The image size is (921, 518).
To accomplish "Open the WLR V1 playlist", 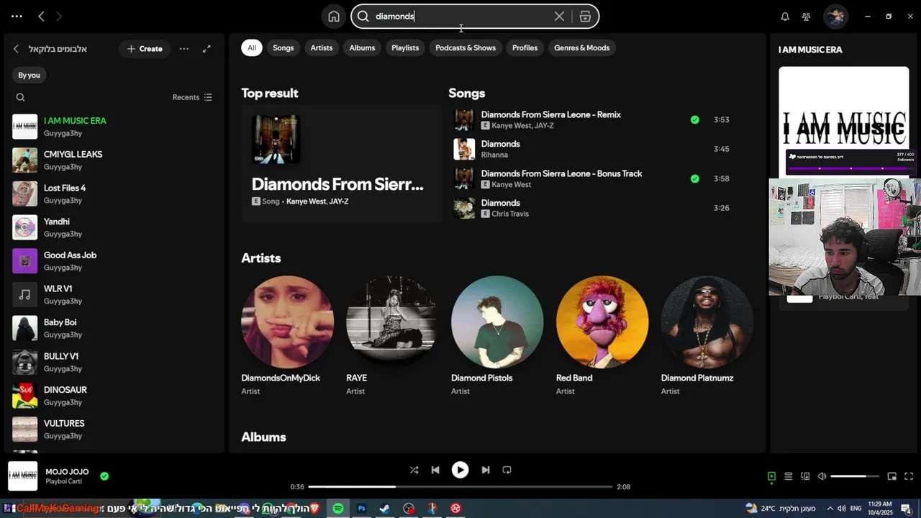I will tap(115, 294).
